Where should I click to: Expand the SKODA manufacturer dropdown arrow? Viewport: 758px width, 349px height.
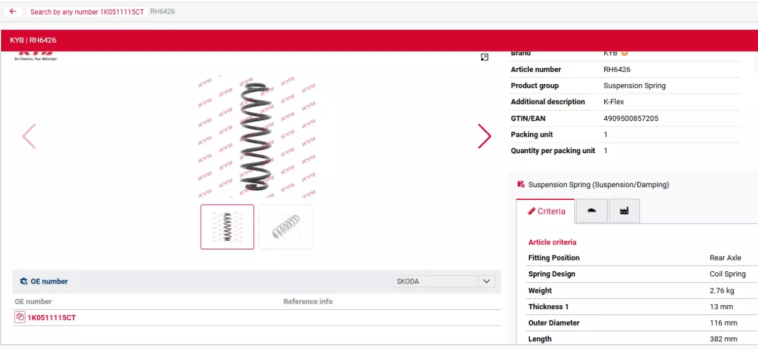coord(487,281)
